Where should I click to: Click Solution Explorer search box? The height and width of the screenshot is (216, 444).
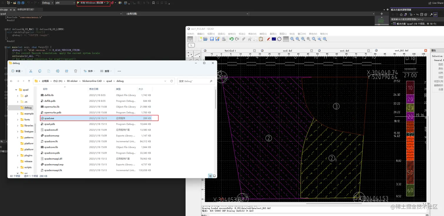pos(417,19)
